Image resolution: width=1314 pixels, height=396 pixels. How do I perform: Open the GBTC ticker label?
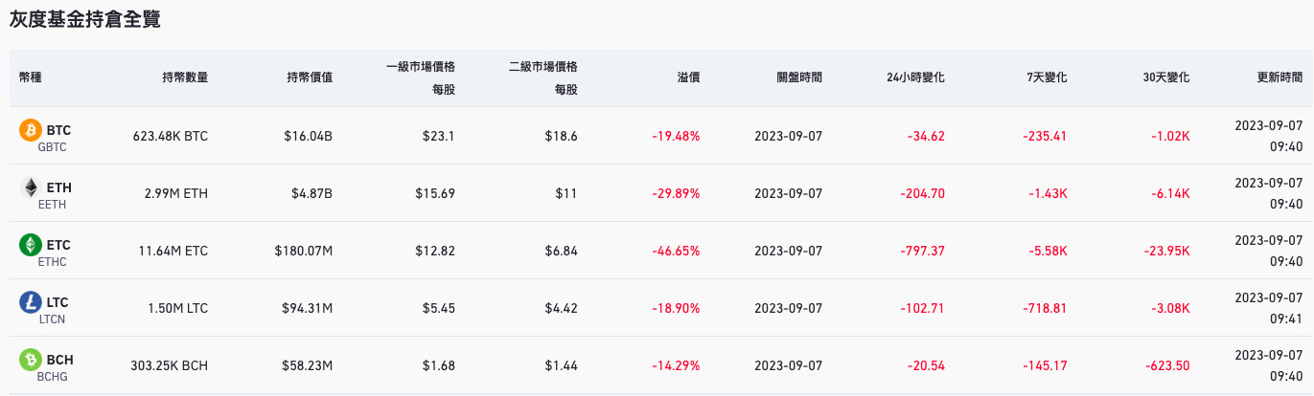pos(52,147)
